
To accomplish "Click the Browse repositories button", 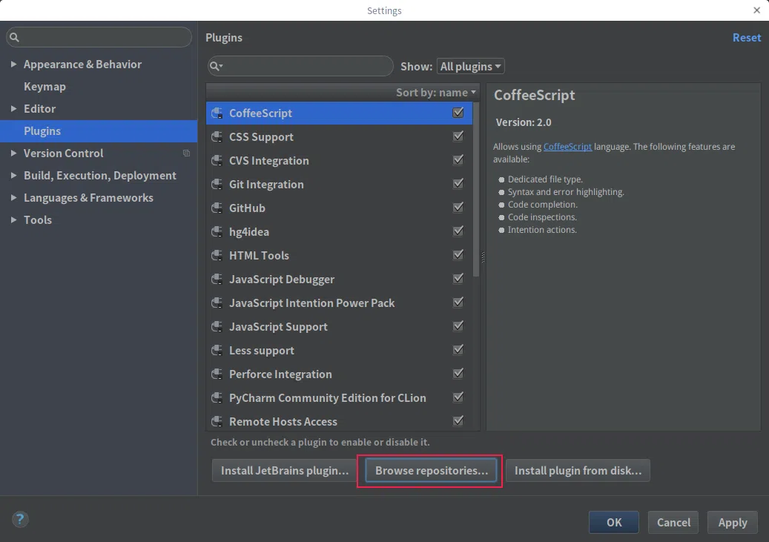I will tap(431, 470).
